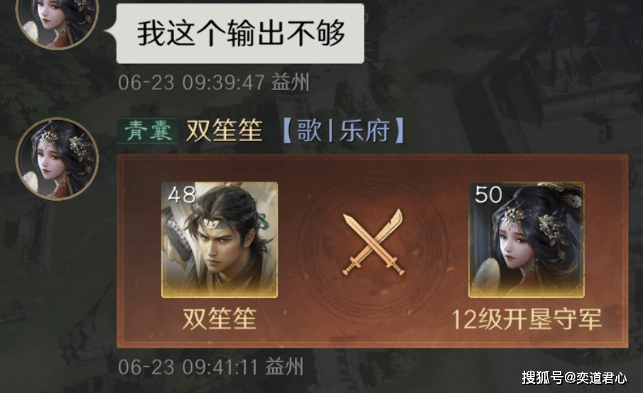Open the 【歌|乐府】 alliance tag
The image size is (643, 393).
pyautogui.click(x=344, y=131)
